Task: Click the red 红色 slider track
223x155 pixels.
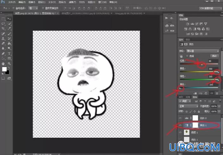Action: point(199,64)
